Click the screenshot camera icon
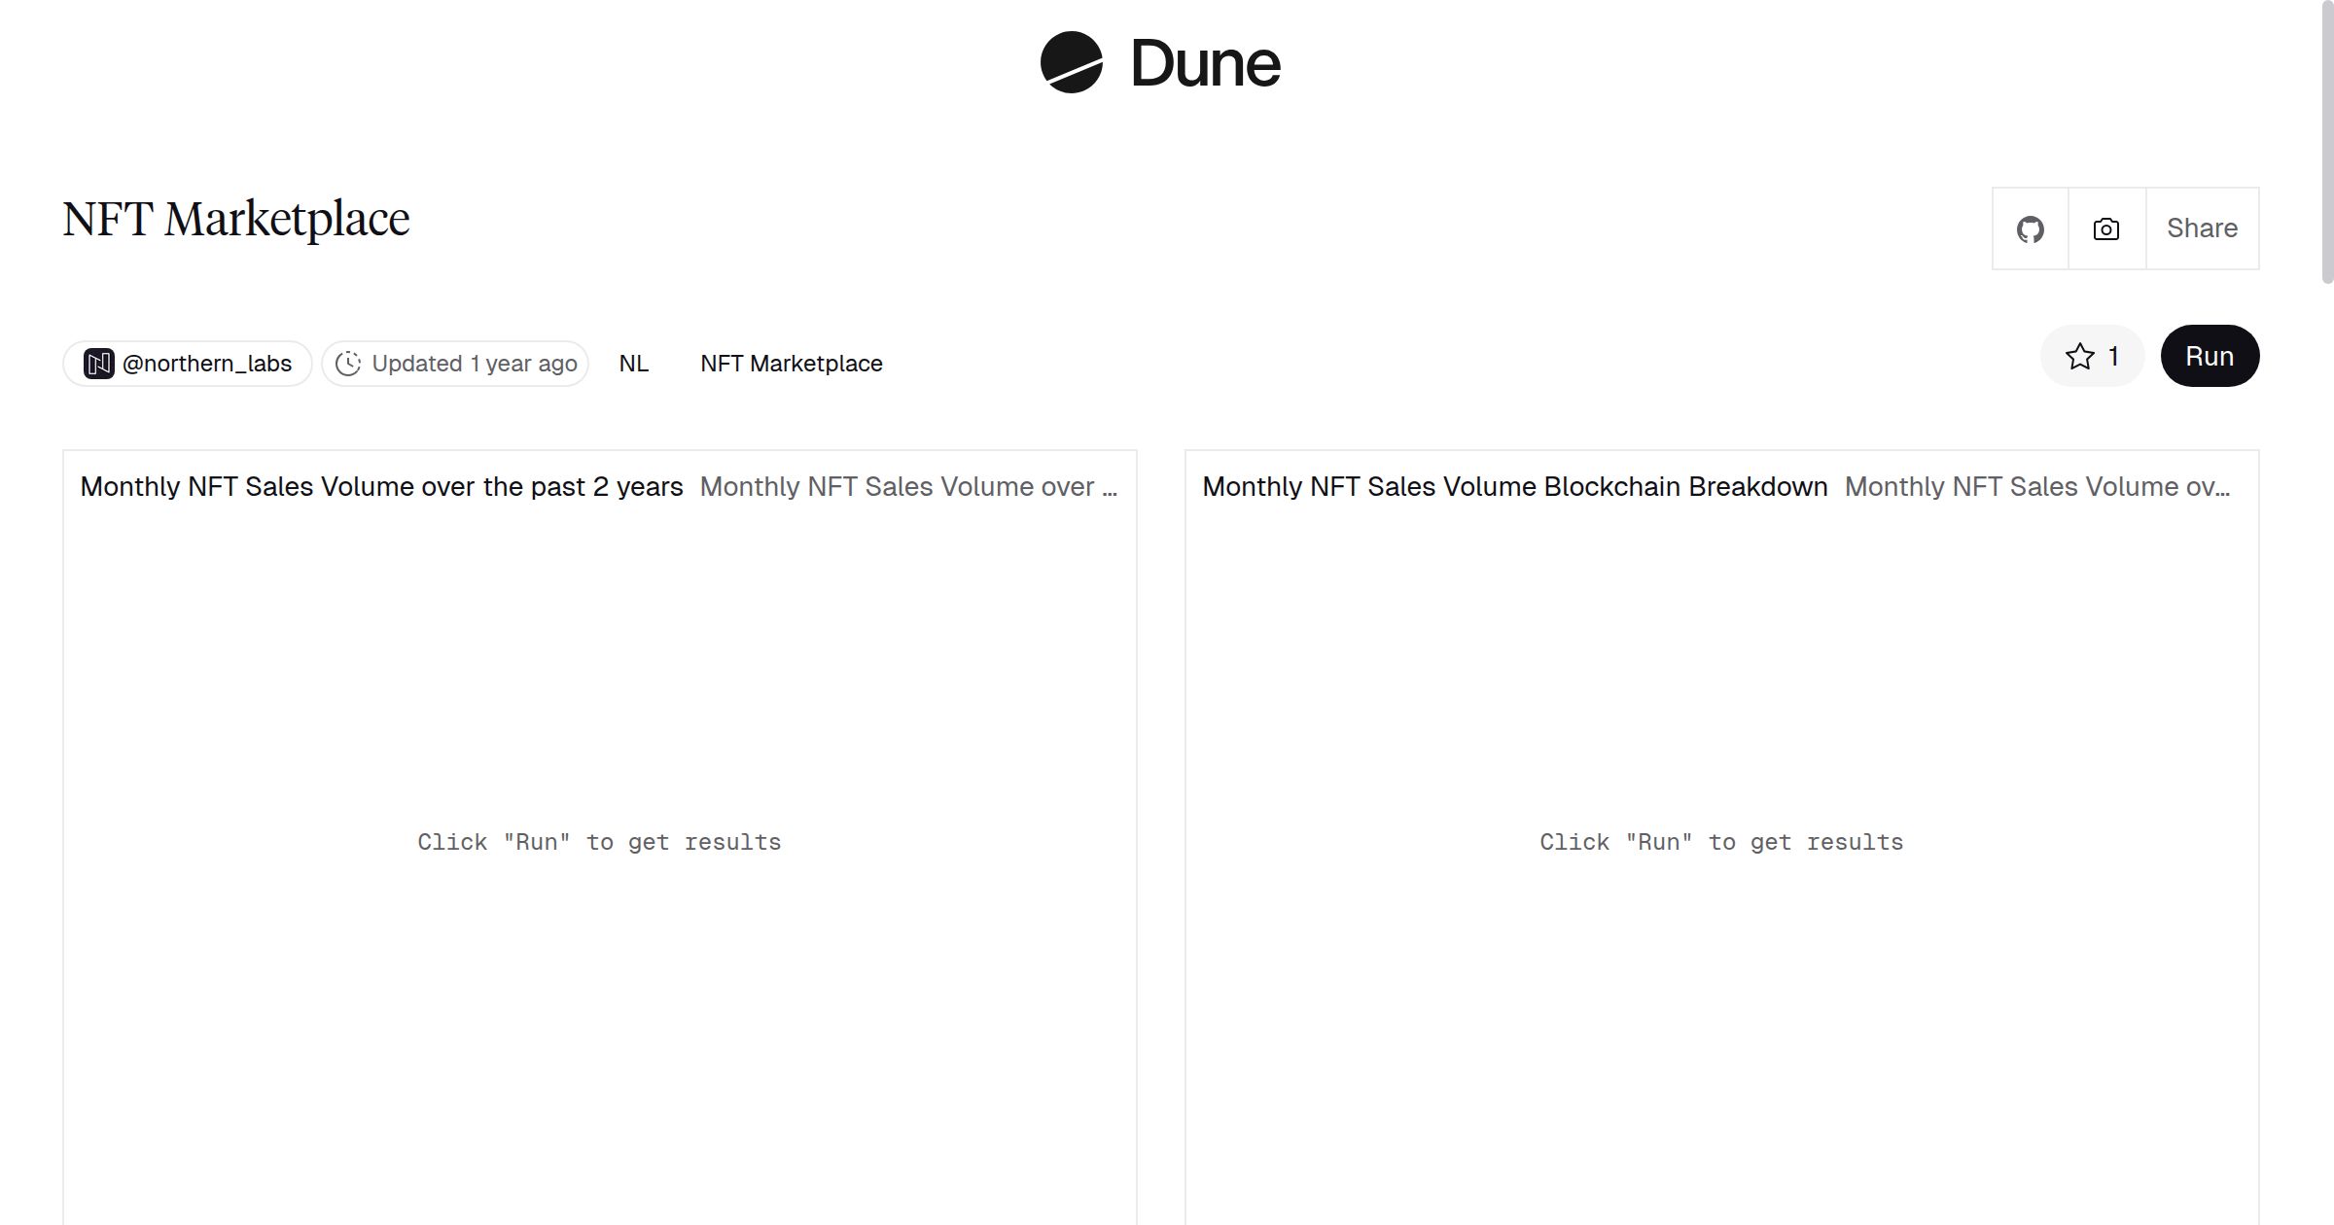This screenshot has height=1225, width=2334. (2104, 227)
